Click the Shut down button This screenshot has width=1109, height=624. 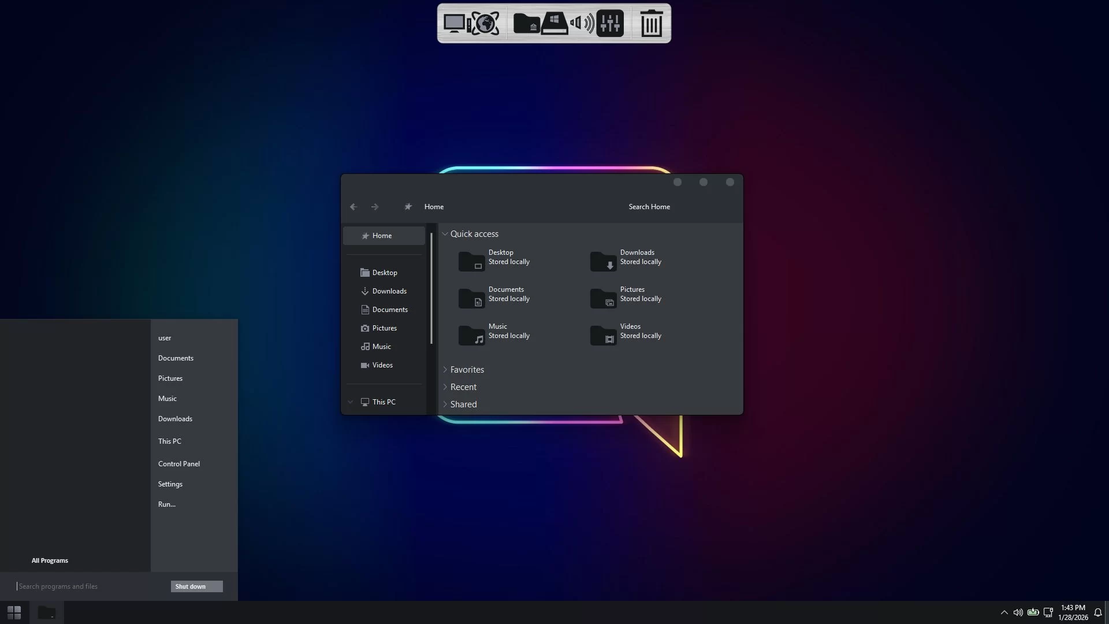tap(197, 586)
